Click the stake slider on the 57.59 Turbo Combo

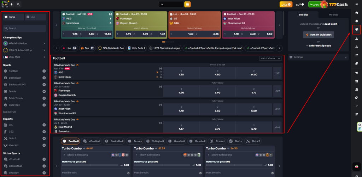click(x=162, y=165)
